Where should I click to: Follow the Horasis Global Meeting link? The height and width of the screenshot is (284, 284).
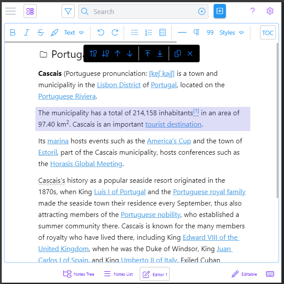[x=86, y=164]
